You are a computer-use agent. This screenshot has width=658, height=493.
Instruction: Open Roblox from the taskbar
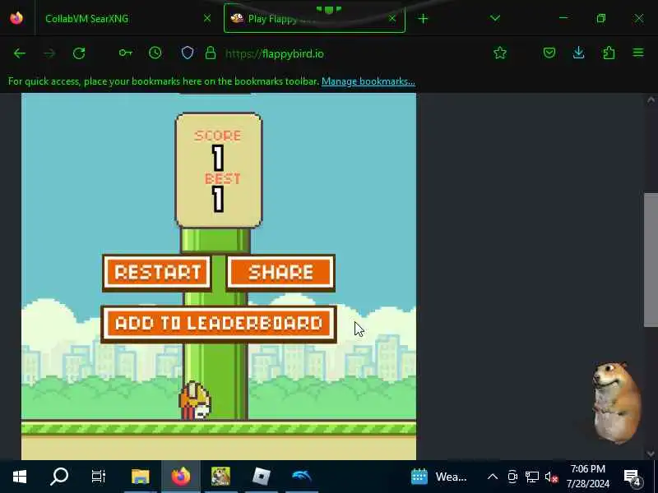click(261, 477)
